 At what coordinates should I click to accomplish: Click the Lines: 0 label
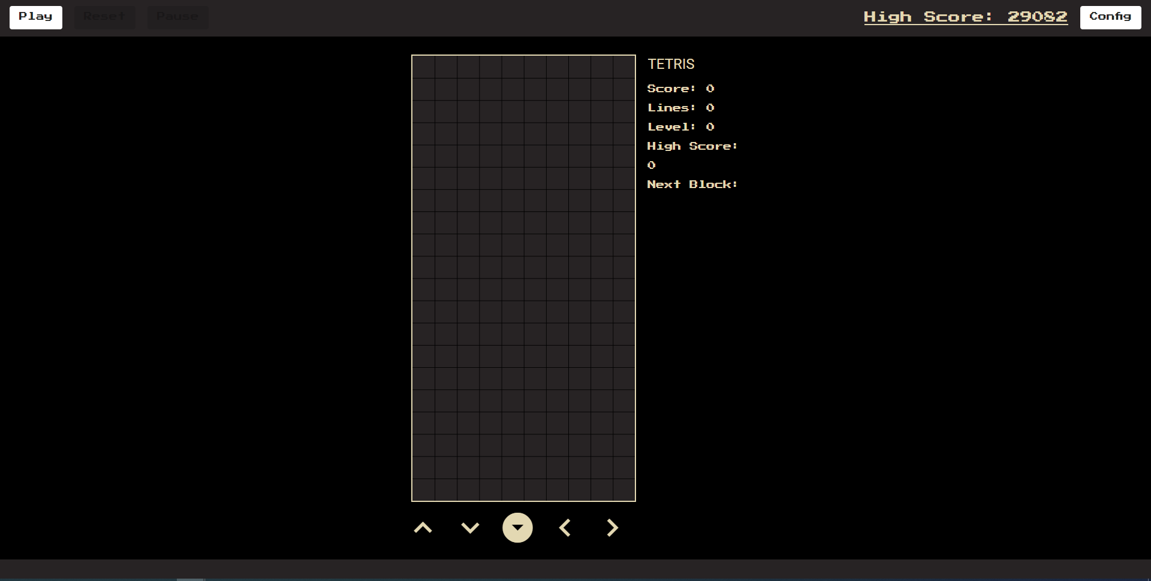click(x=681, y=108)
